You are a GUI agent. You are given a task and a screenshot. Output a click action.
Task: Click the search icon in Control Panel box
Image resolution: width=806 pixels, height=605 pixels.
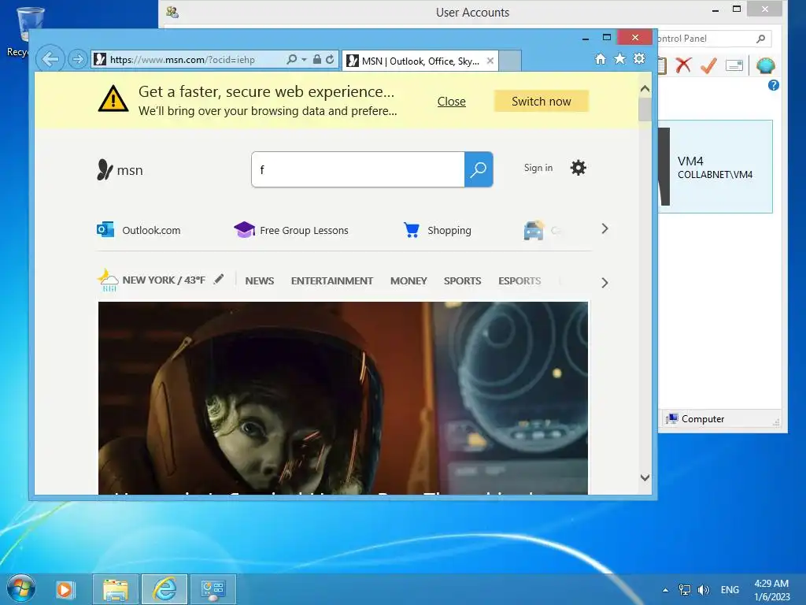[761, 39]
